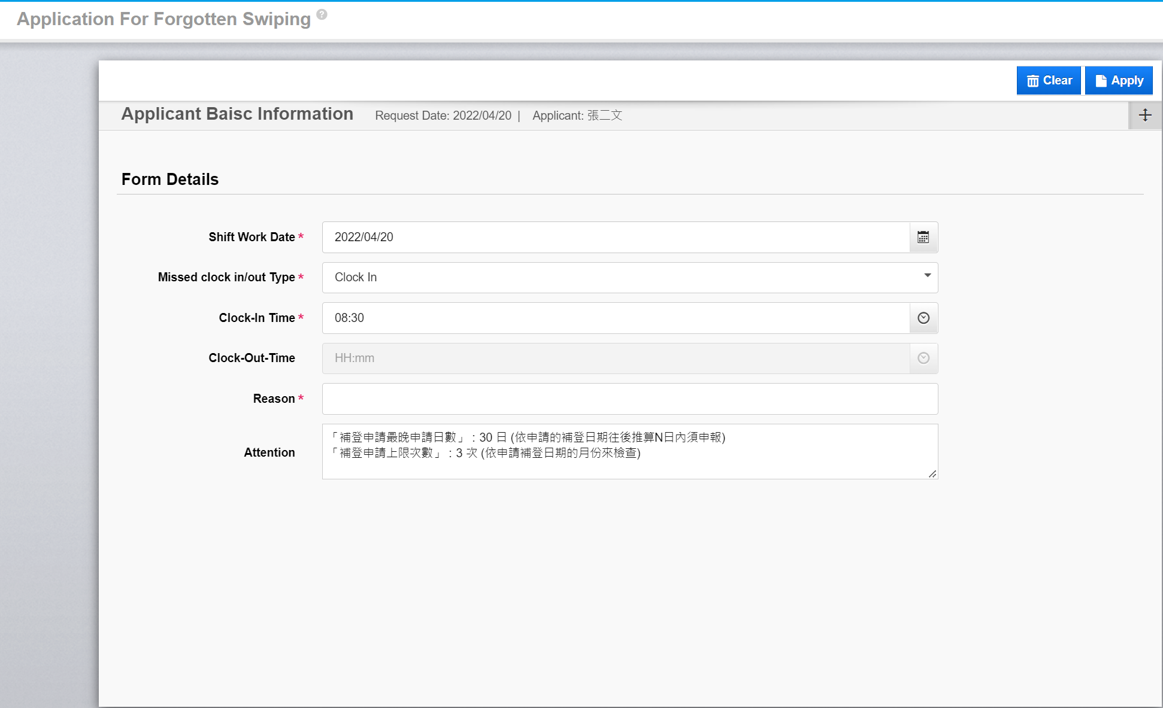This screenshot has height=708, width=1163.
Task: Expand Applicant Basic Information with plus icon
Action: point(1144,116)
